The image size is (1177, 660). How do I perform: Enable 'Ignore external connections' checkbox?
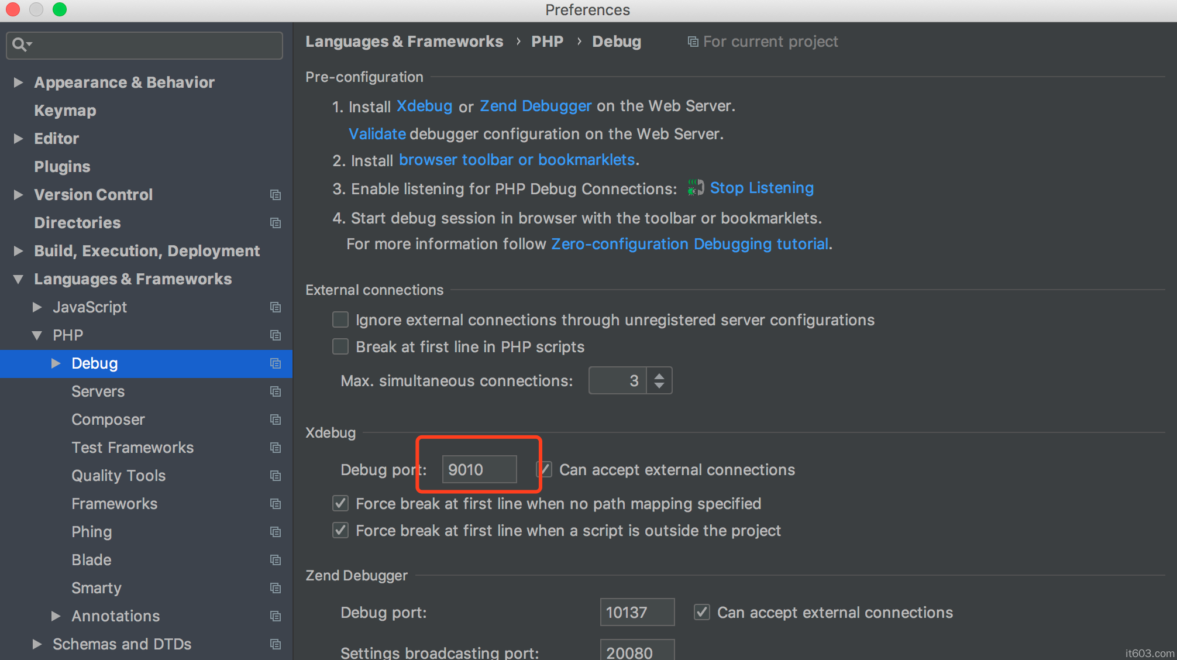click(340, 319)
